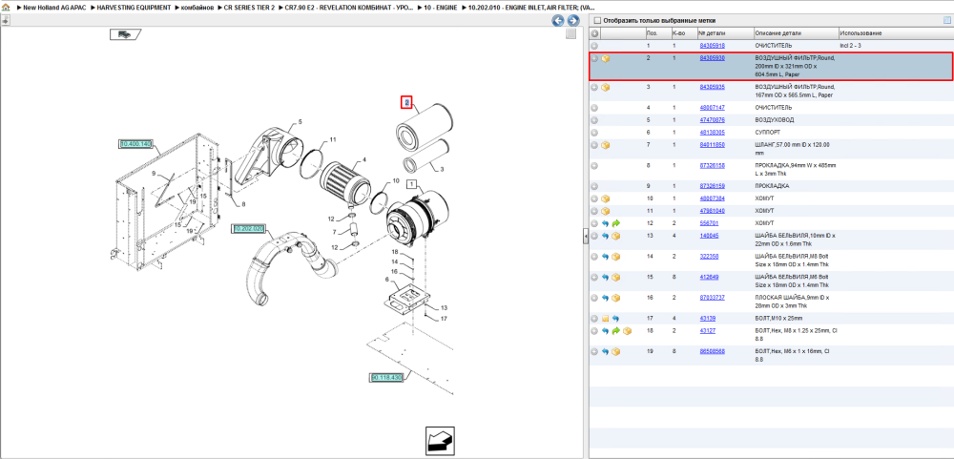Click the pin icon under the home icon

6,21
